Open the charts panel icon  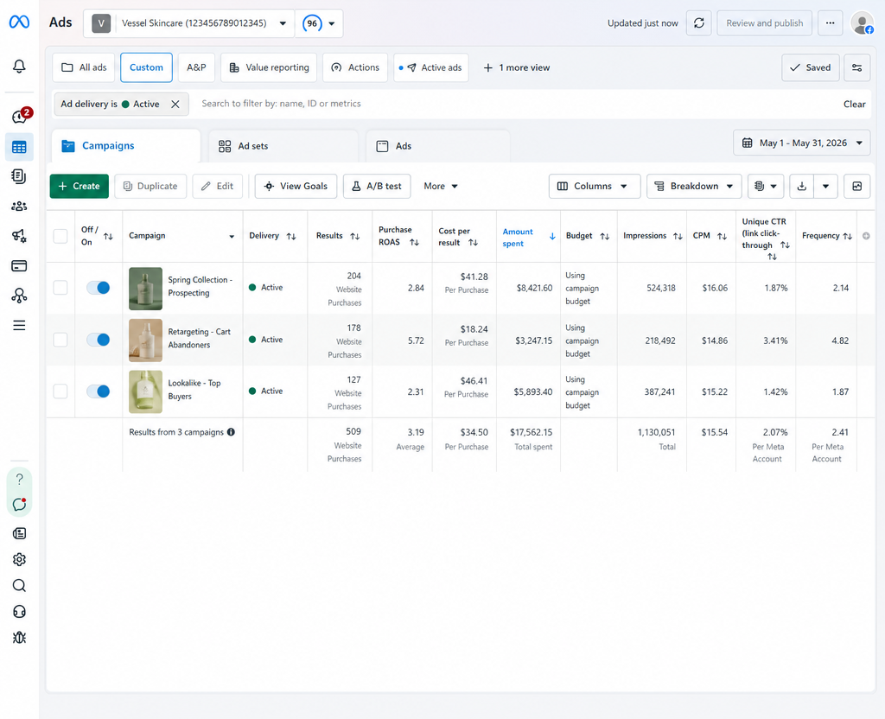pyautogui.click(x=856, y=187)
